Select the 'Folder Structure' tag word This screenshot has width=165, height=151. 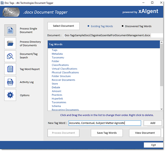[61, 76]
